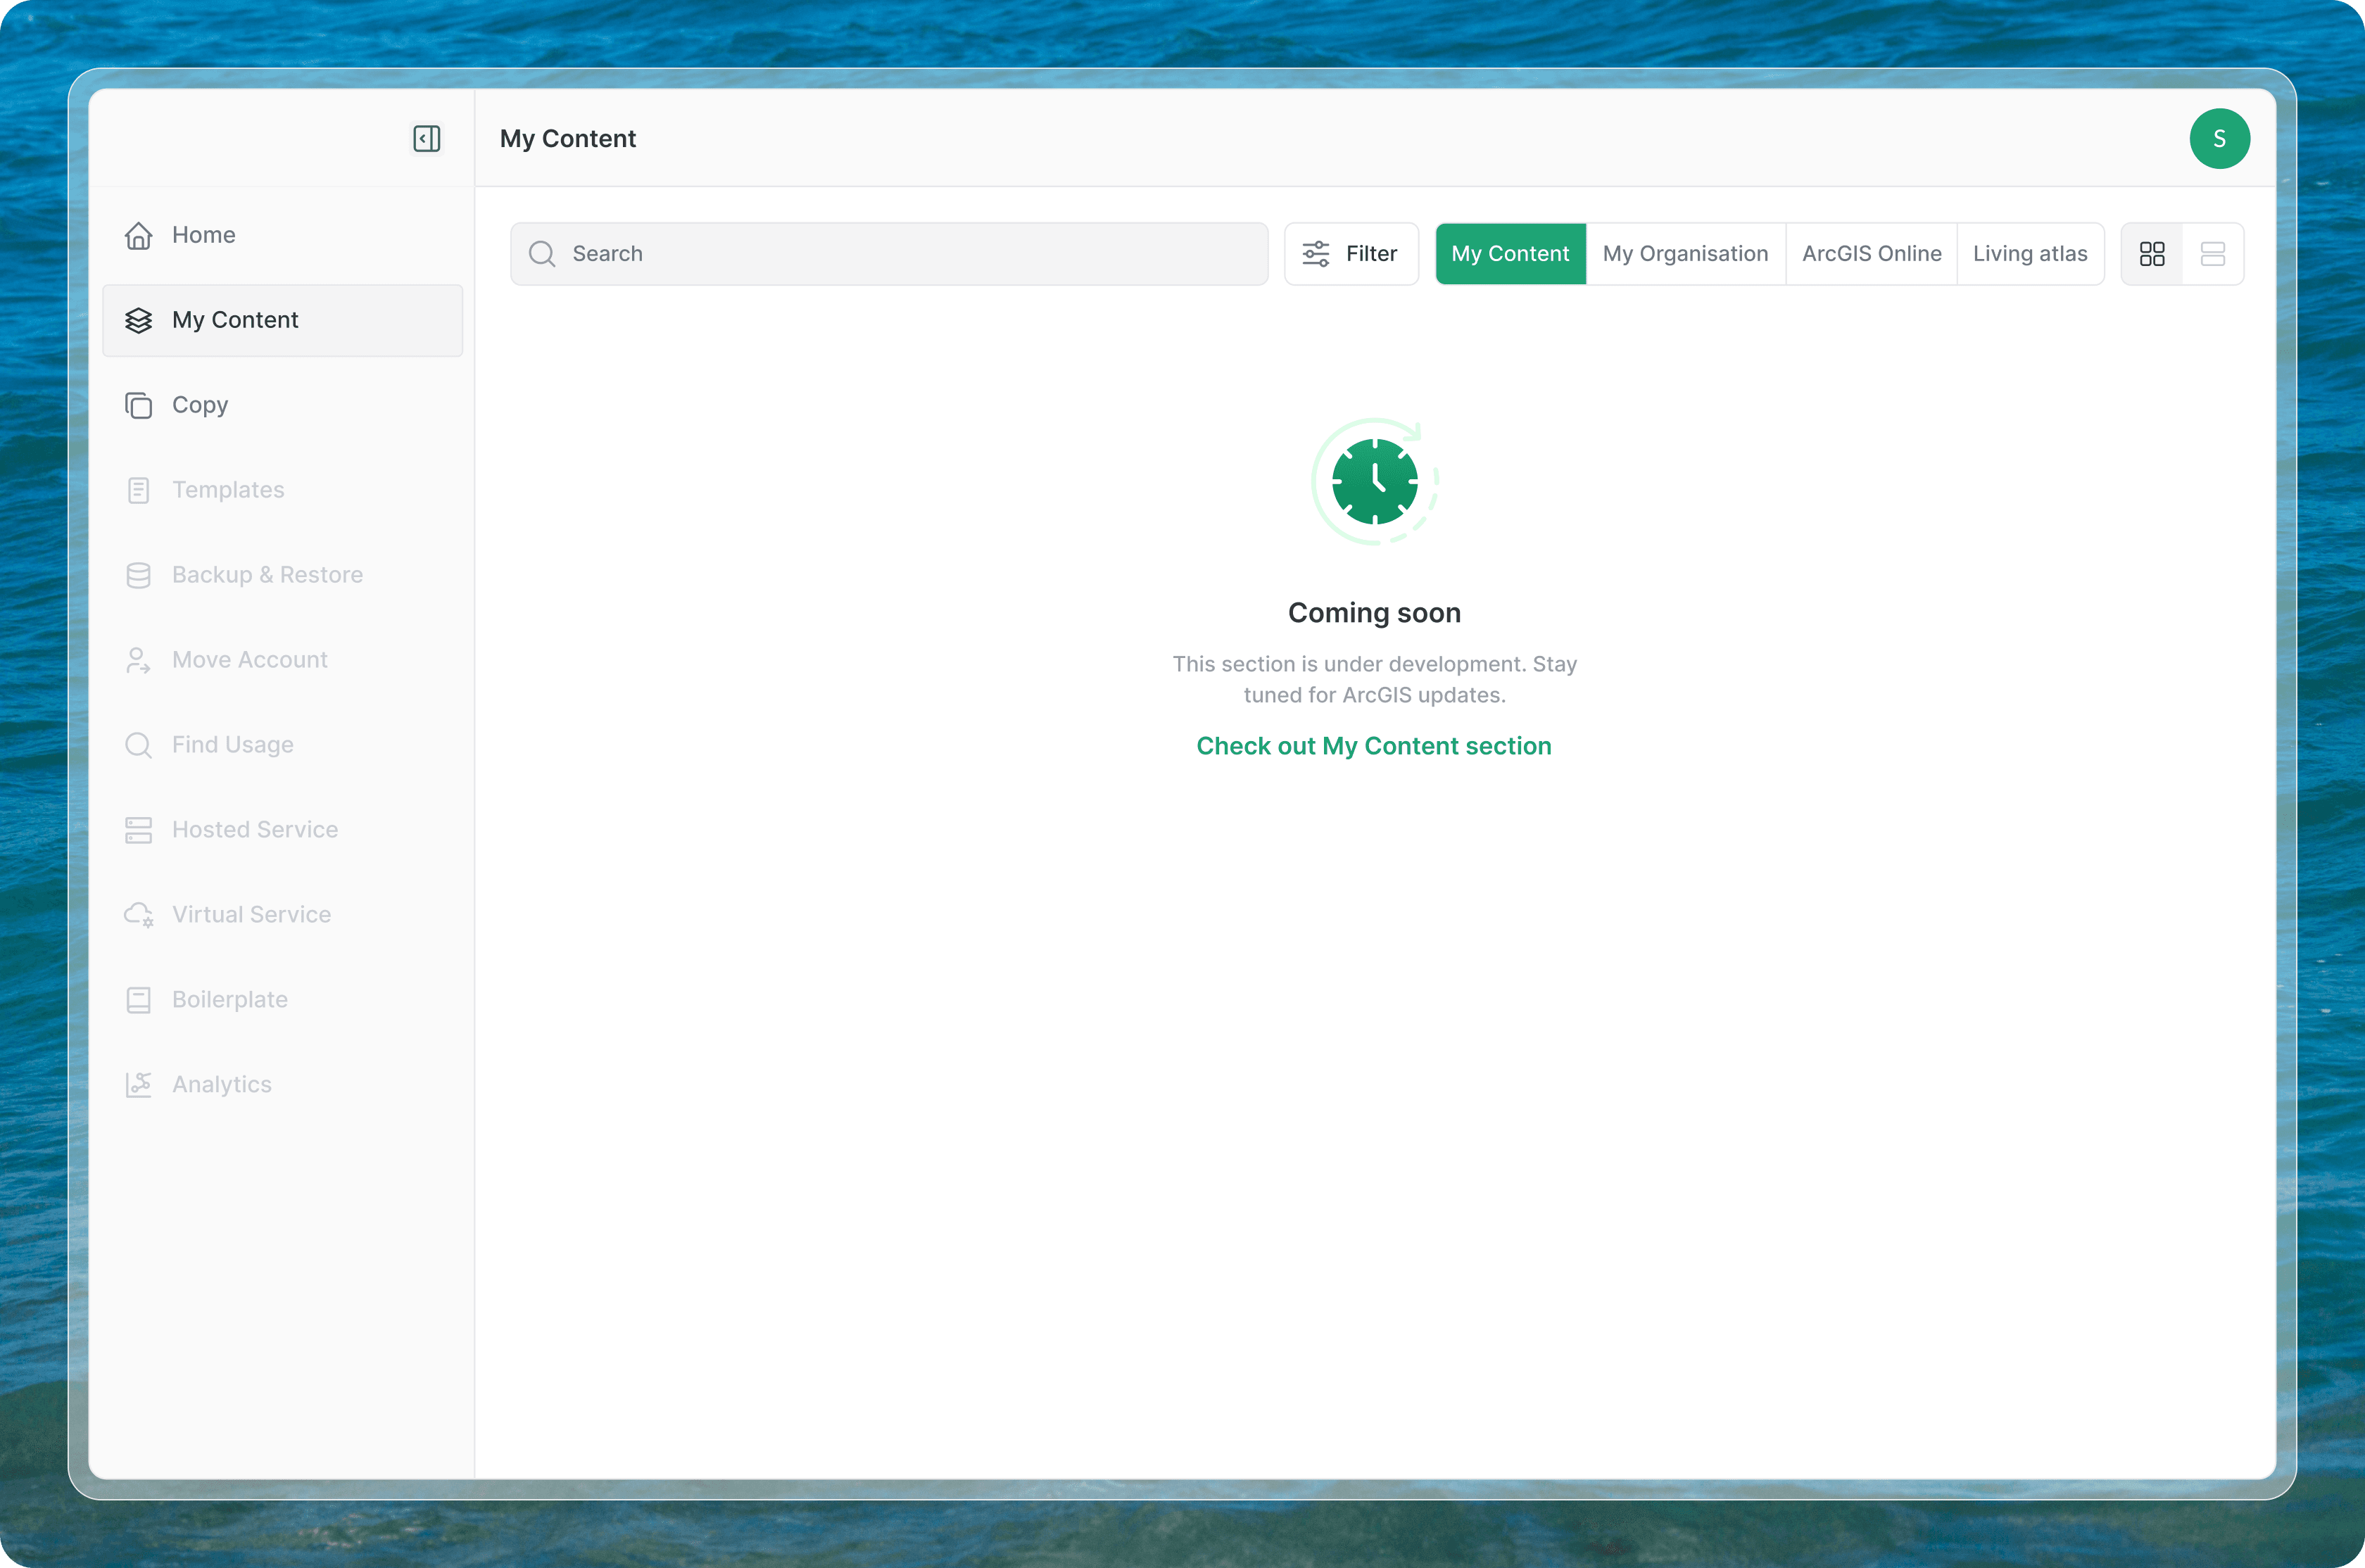
Task: Click the Virtual Service cloud icon
Action: coord(138,914)
